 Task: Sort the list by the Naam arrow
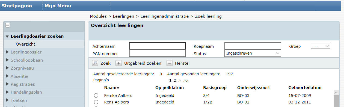118,88
